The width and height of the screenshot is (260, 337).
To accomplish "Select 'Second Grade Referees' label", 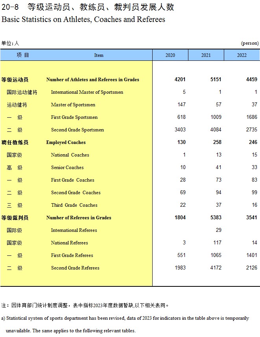I will pos(75,268).
